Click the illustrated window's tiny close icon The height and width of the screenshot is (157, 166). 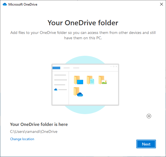pyautogui.click(x=116, y=66)
